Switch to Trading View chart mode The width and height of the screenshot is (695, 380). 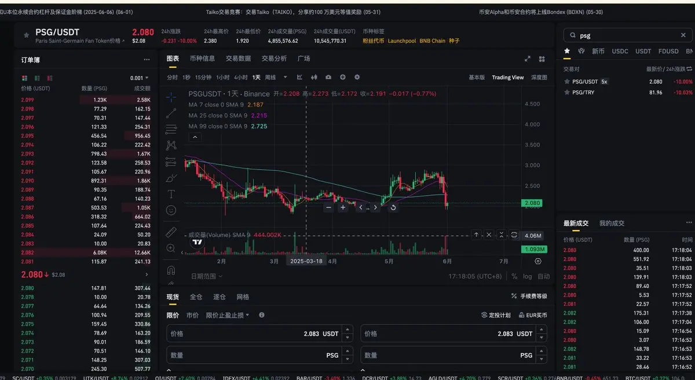(x=508, y=78)
